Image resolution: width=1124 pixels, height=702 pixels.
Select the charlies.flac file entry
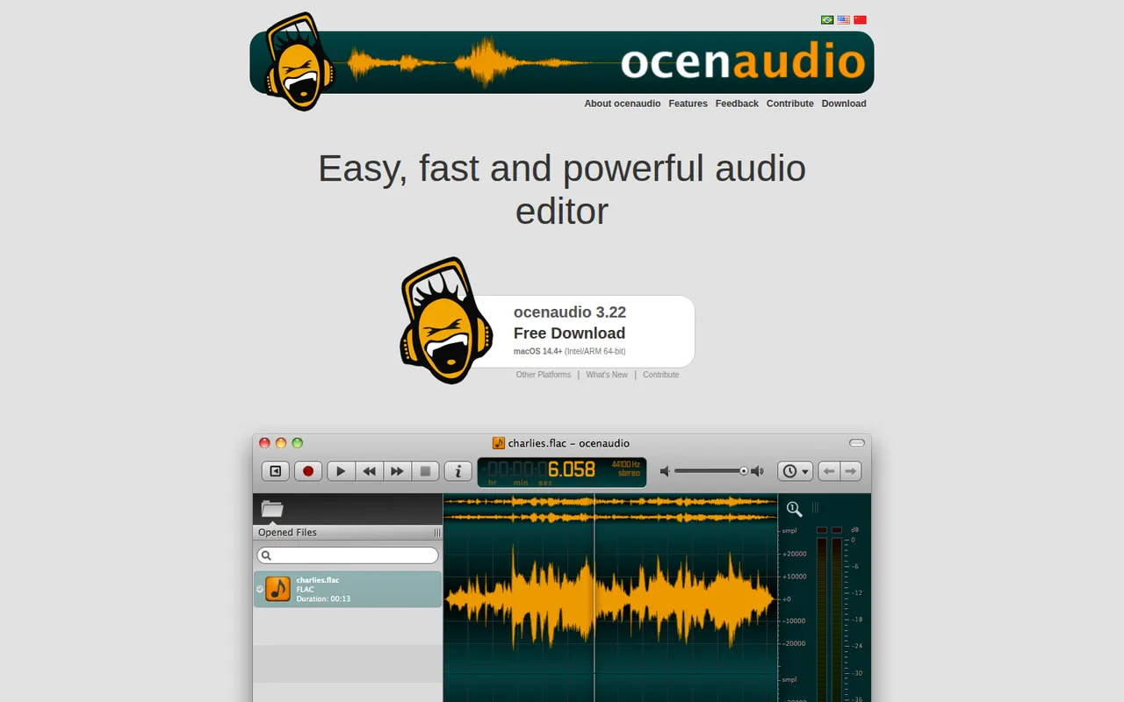pos(348,589)
